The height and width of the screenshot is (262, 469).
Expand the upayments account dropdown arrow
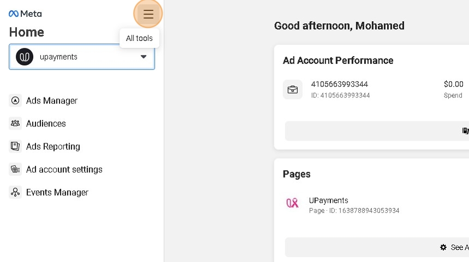(143, 57)
